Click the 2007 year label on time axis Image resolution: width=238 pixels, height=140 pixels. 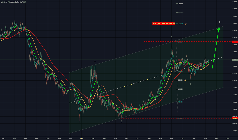[x=70, y=138]
